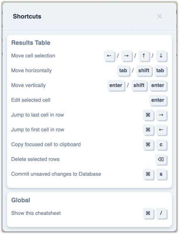Click the left arrow key for cell selection
179x234 pixels.
(110, 56)
